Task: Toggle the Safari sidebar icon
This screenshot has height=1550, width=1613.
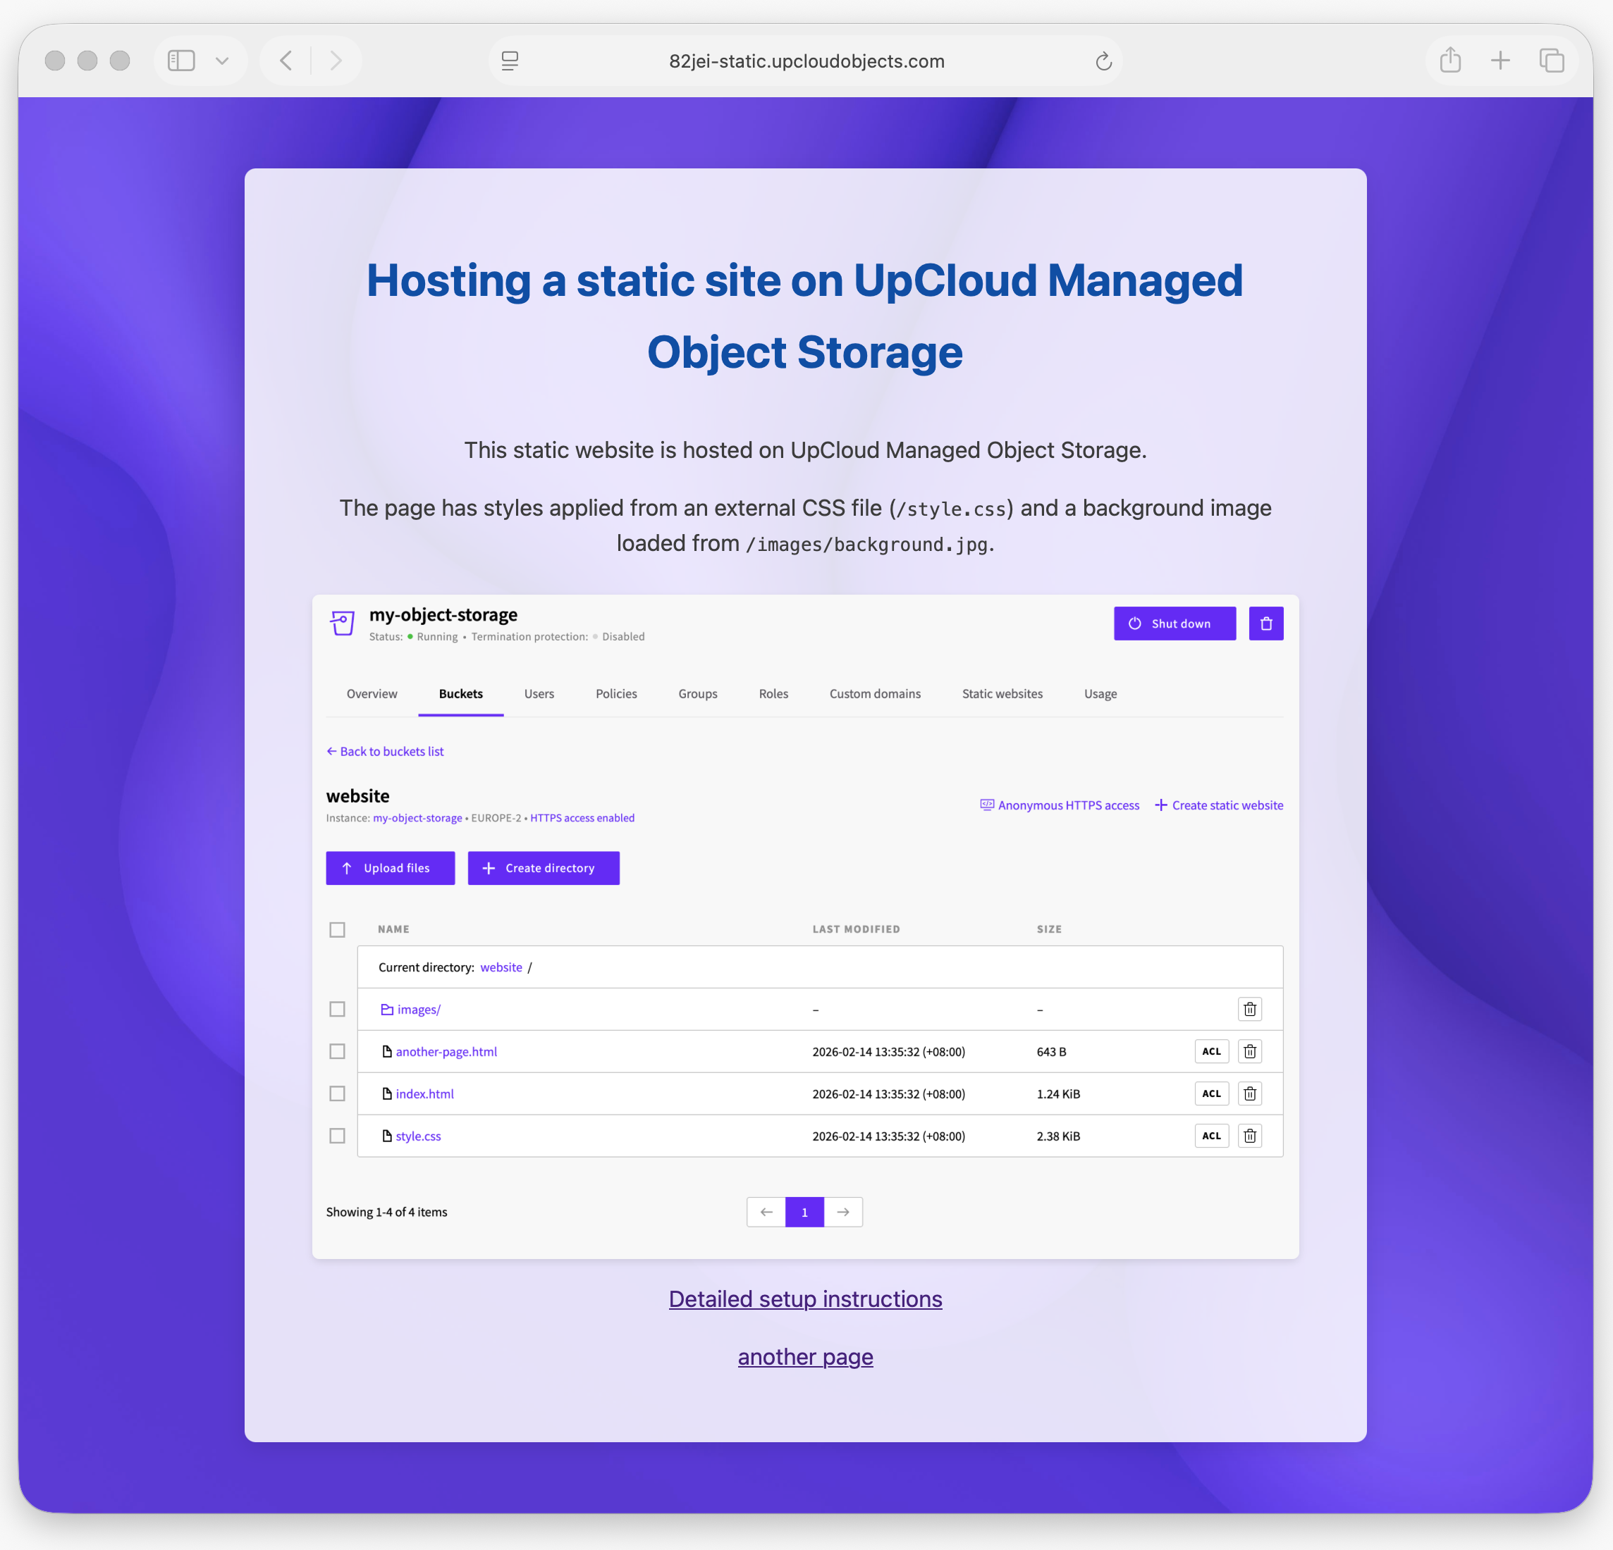Action: (181, 61)
